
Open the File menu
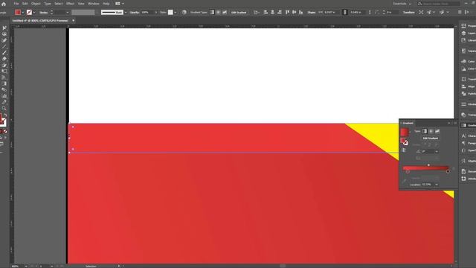click(x=16, y=4)
